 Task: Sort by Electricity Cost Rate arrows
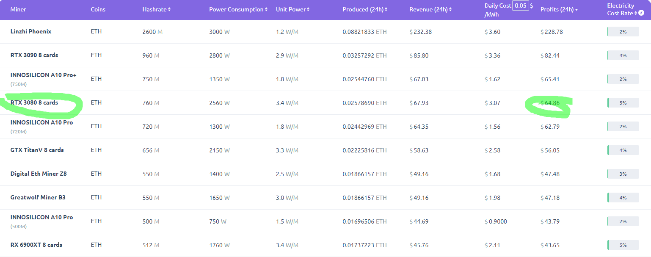[x=636, y=13]
